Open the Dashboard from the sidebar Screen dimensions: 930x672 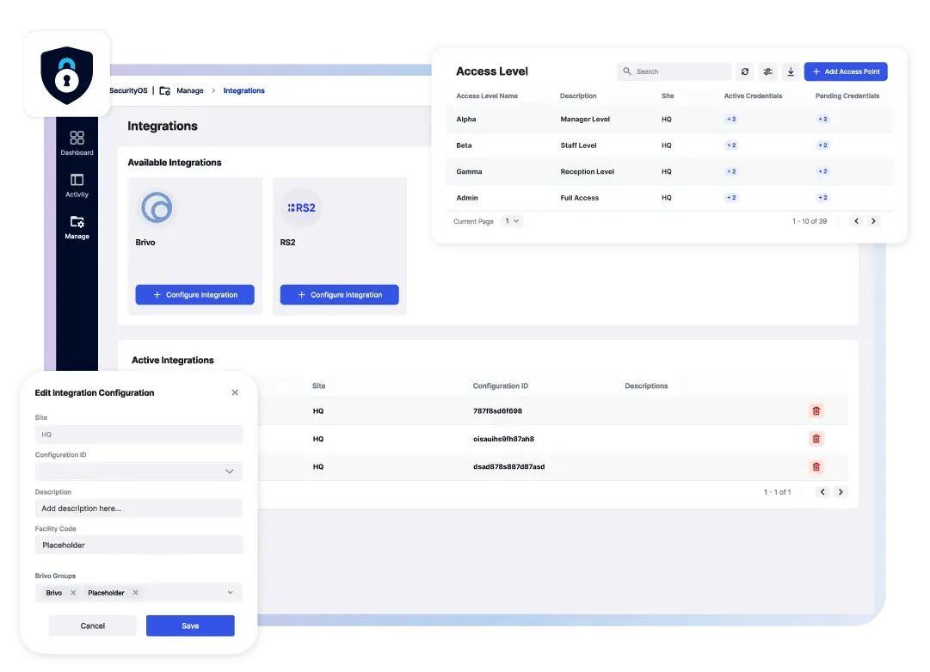tap(77, 143)
